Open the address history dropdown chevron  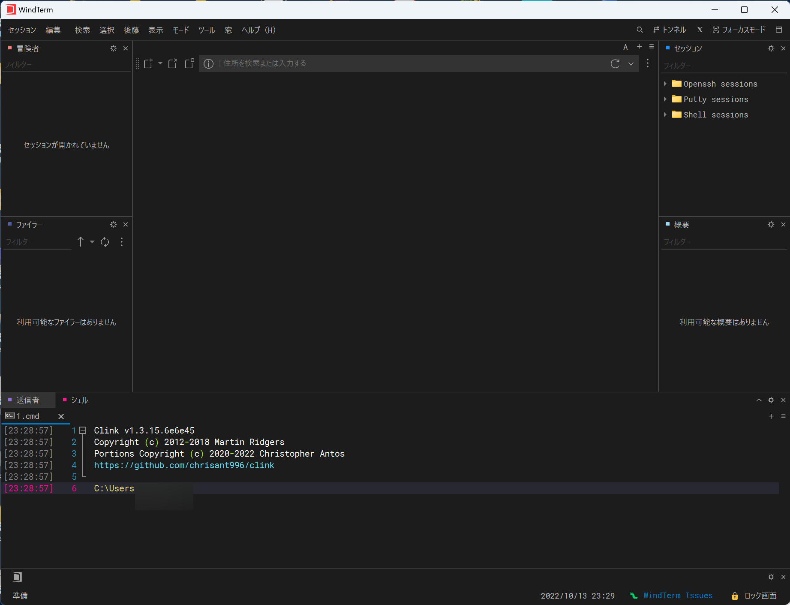631,64
